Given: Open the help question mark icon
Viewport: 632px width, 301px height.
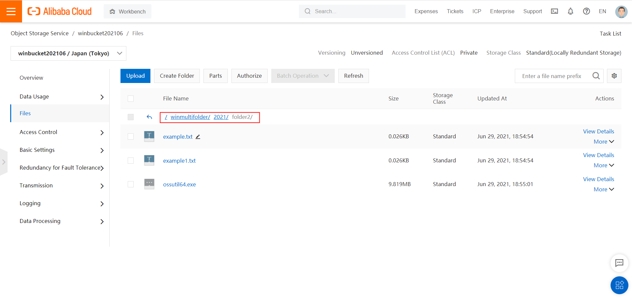Looking at the screenshot, I should pos(586,11).
